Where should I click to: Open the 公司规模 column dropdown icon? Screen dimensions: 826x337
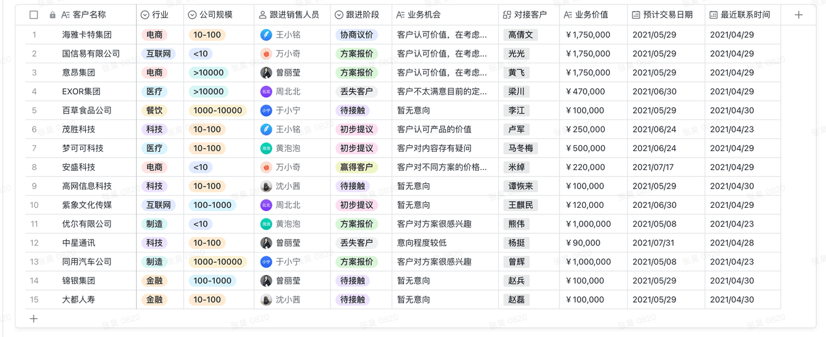[x=192, y=15]
